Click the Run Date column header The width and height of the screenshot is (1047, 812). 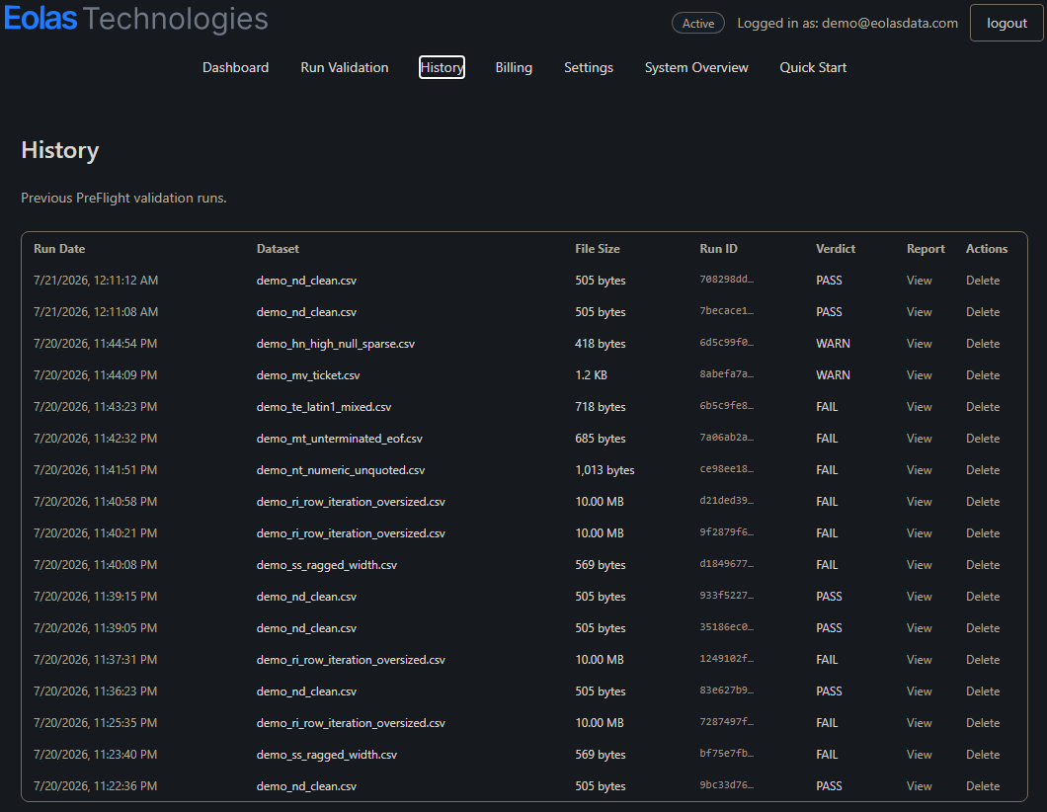coord(59,248)
